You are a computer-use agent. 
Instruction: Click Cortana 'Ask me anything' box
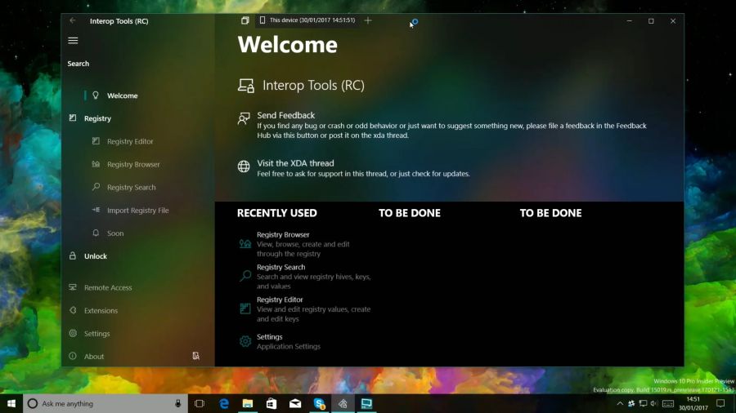(x=105, y=404)
